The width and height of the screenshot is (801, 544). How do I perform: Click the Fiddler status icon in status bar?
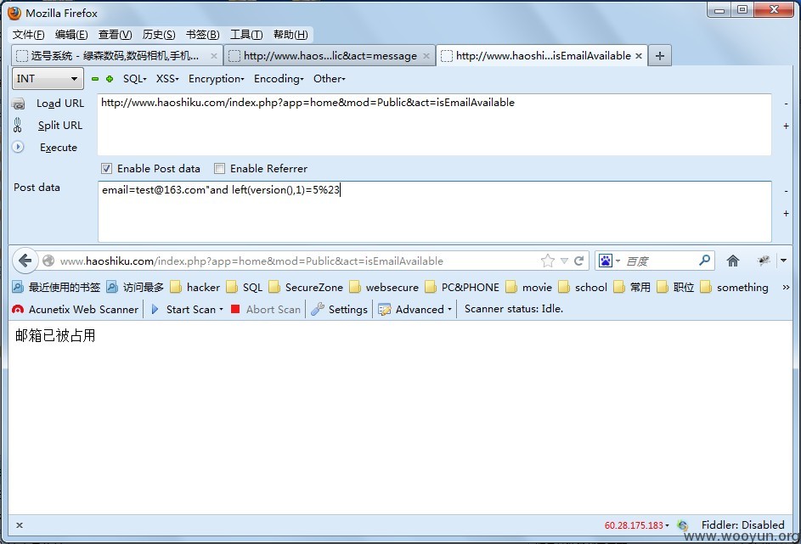[x=682, y=524]
